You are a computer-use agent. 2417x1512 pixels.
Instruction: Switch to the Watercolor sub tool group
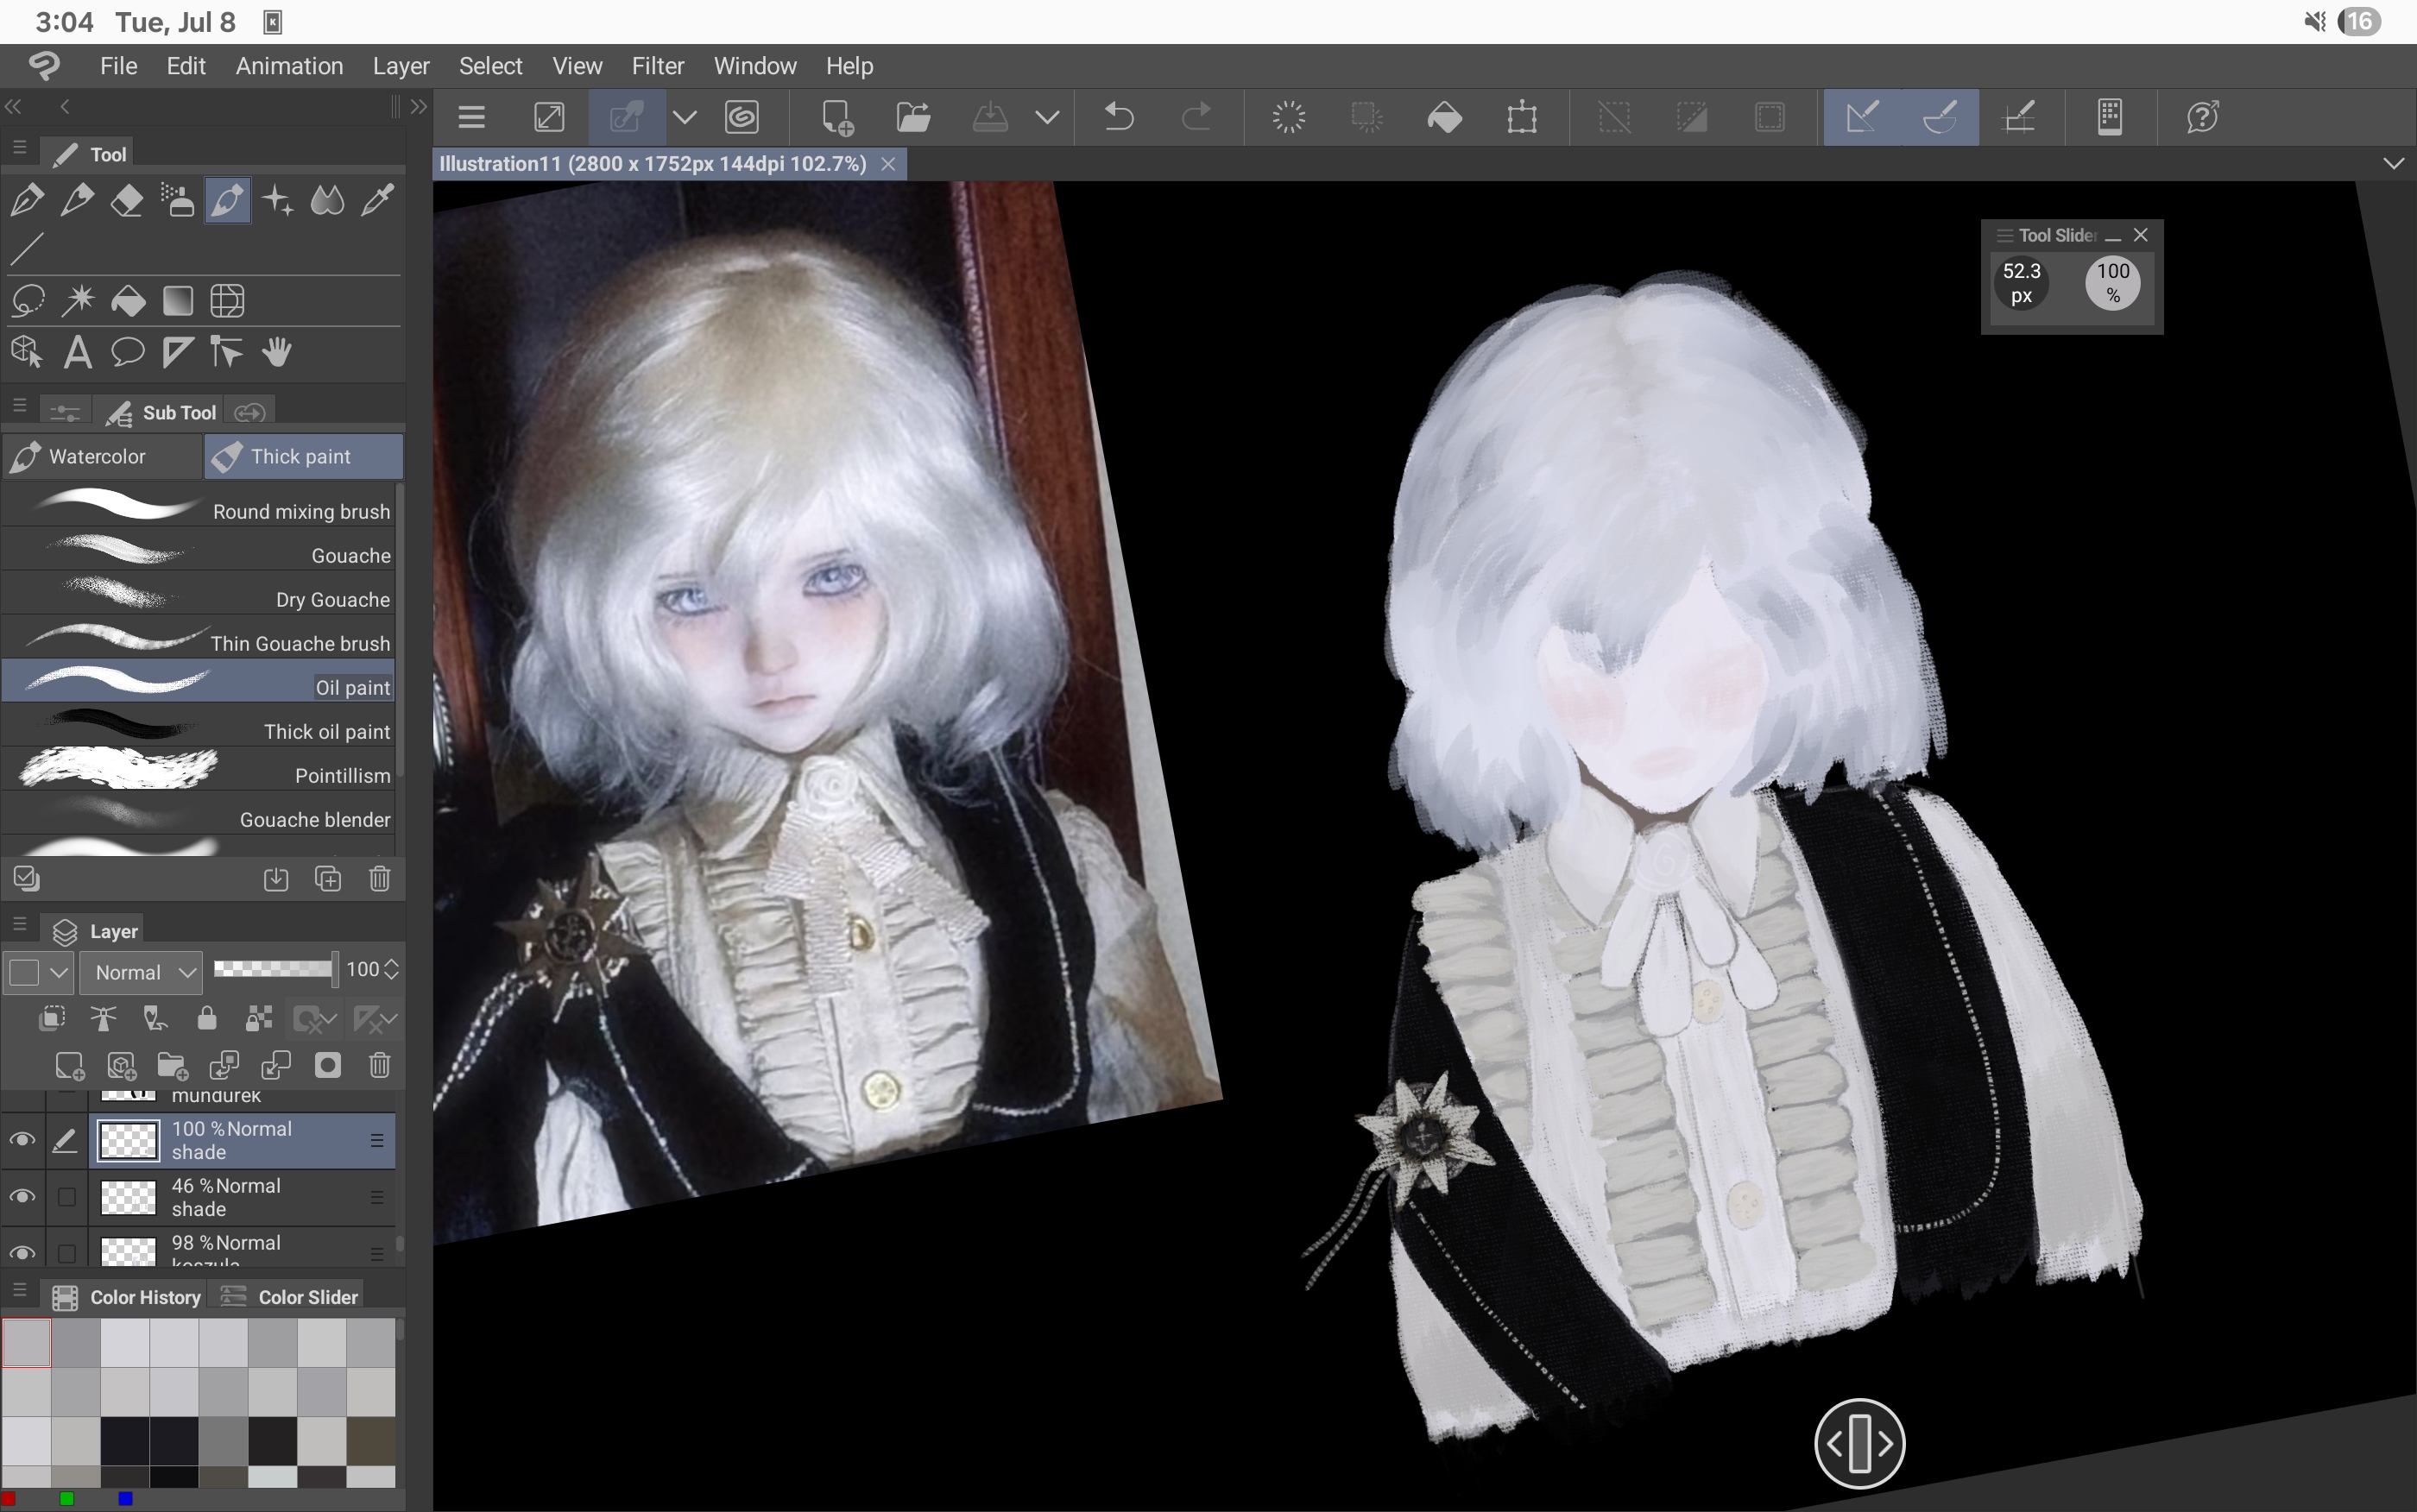coord(101,456)
